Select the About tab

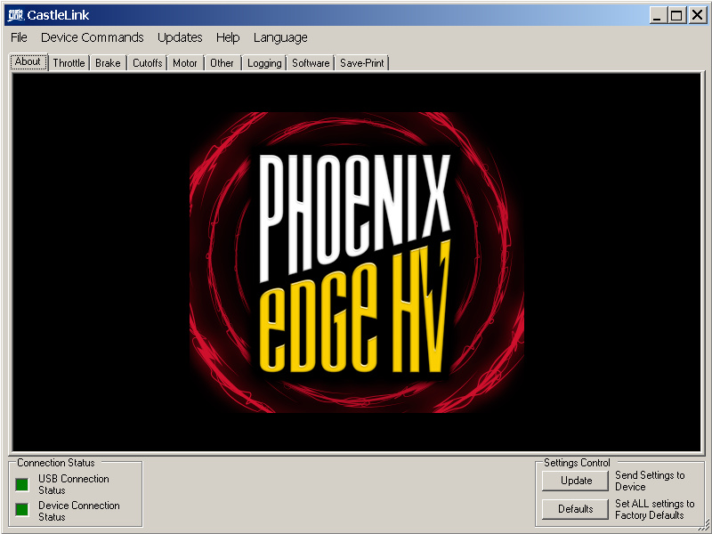coord(28,62)
